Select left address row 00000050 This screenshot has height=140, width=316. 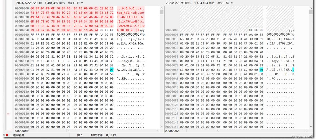pyautogui.click(x=22, y=30)
